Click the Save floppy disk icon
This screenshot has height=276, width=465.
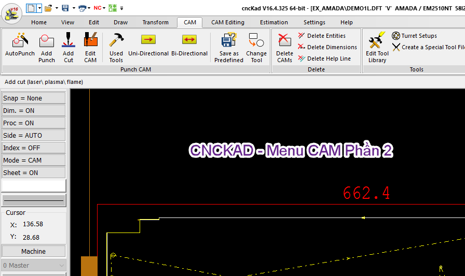[x=65, y=8]
